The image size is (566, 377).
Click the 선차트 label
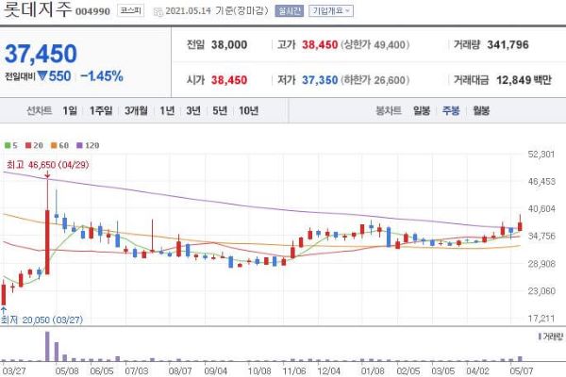(40, 111)
